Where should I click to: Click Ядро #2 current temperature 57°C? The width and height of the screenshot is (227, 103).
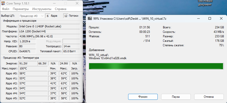33,83
